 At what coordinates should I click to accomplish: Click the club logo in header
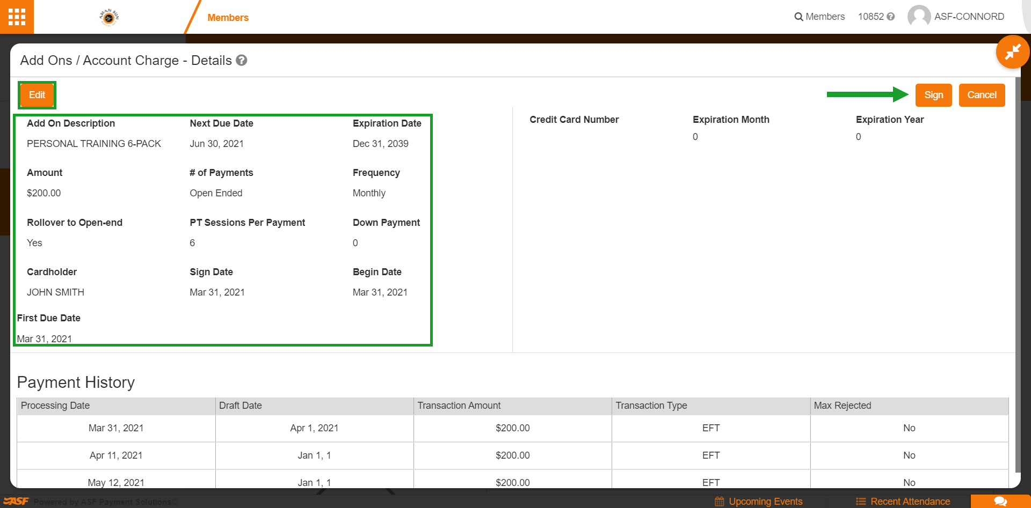click(x=109, y=17)
